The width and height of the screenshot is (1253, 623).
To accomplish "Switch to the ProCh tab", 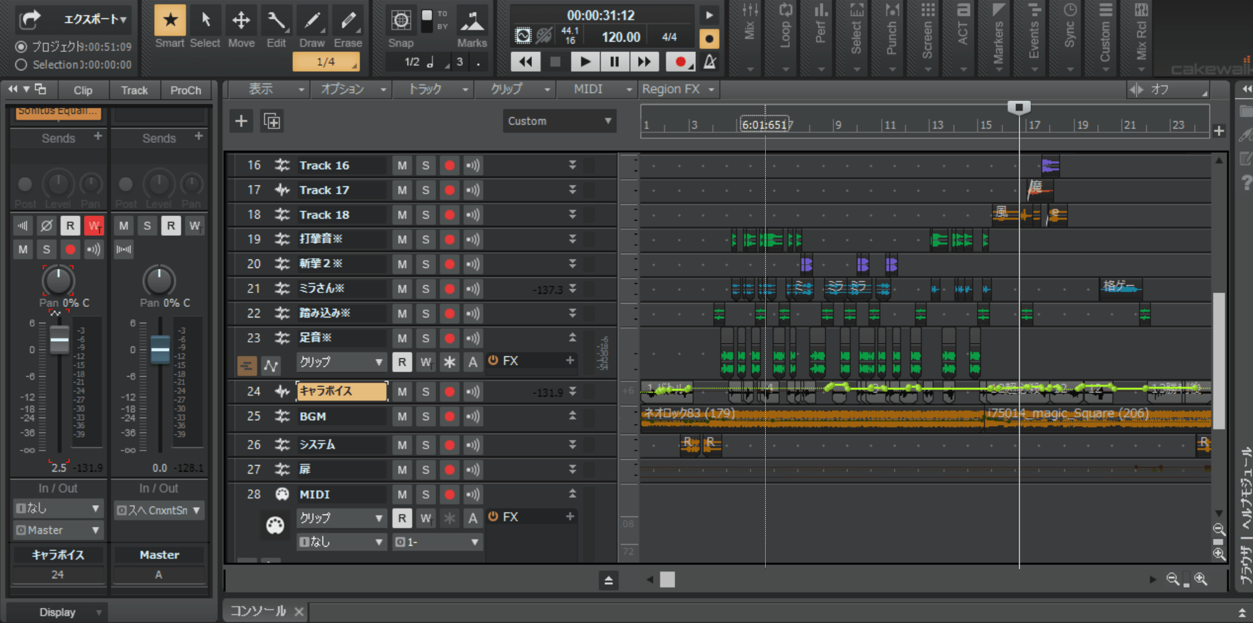I will pos(186,90).
